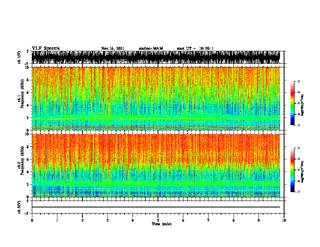This screenshot has width=320, height=247.
Task: Click the ch.2 color scale bar
Action: pyautogui.click(x=292, y=170)
